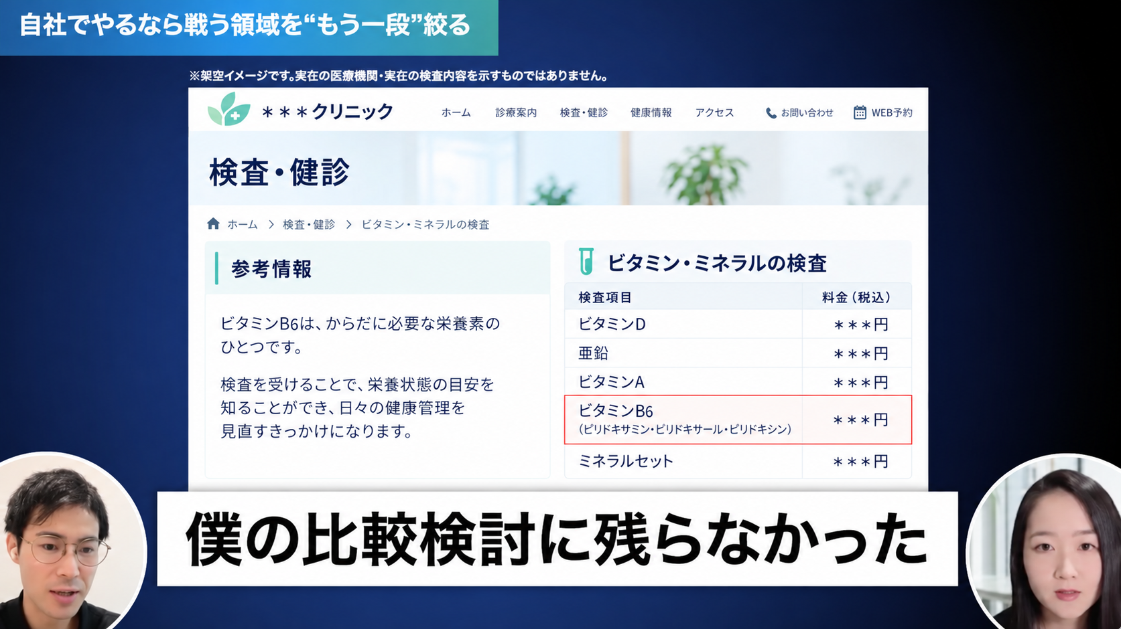The width and height of the screenshot is (1121, 629).
Task: Click the 料金（税込） column header
Action: (x=857, y=297)
